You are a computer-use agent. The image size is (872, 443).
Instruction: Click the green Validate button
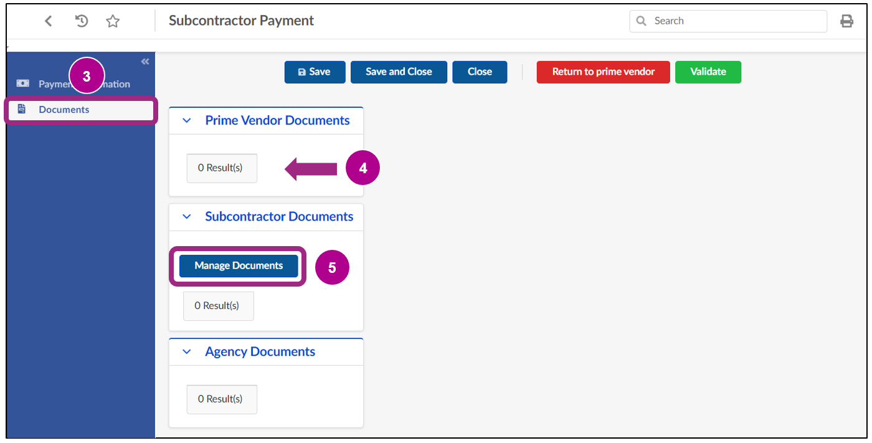pyautogui.click(x=708, y=72)
